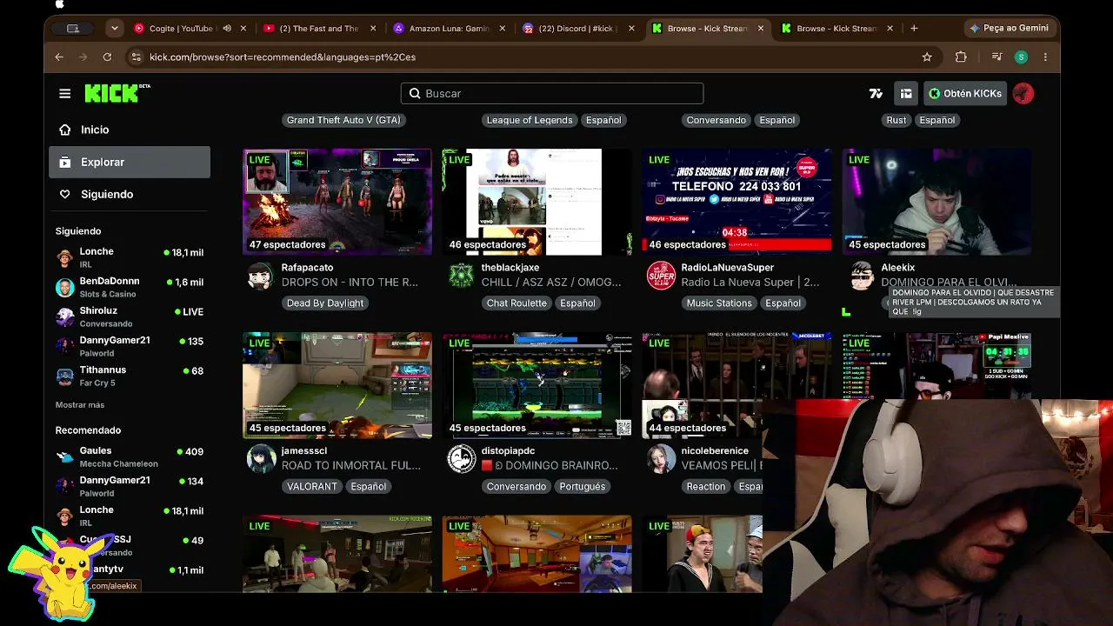Click nicoleberenice's avatar icon
This screenshot has width=1113, height=626.
tap(662, 459)
